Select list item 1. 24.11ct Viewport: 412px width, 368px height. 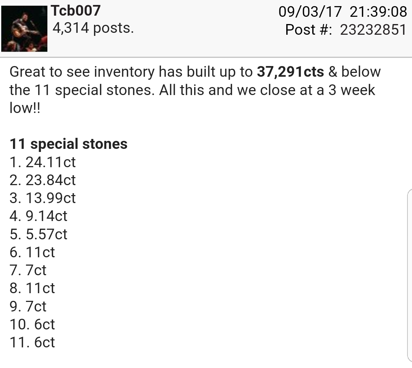pos(43,162)
